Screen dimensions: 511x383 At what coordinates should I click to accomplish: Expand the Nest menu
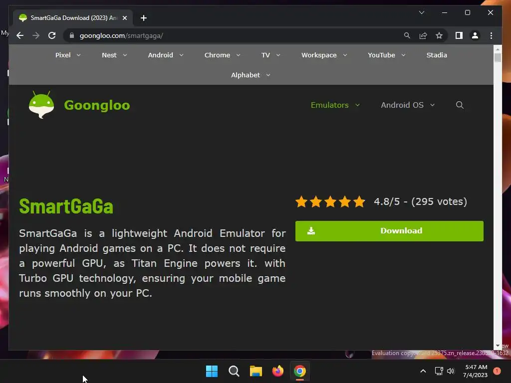point(114,55)
